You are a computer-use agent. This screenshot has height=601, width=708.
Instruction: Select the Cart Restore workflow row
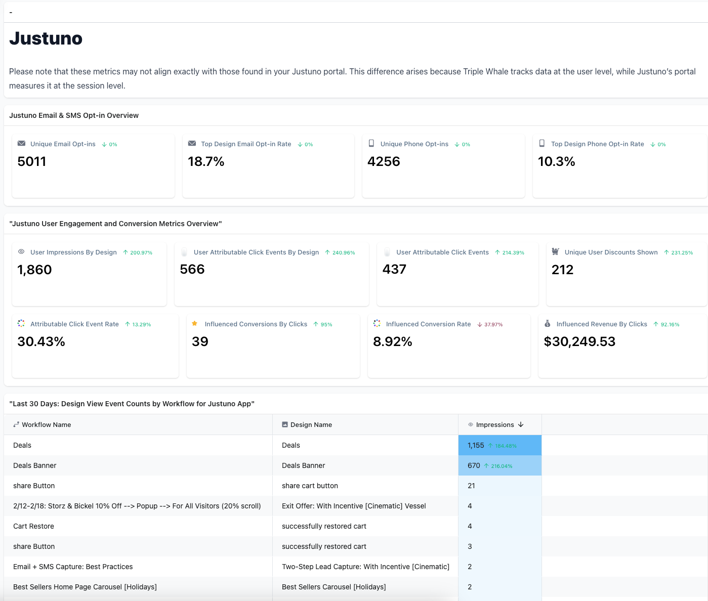coord(33,526)
